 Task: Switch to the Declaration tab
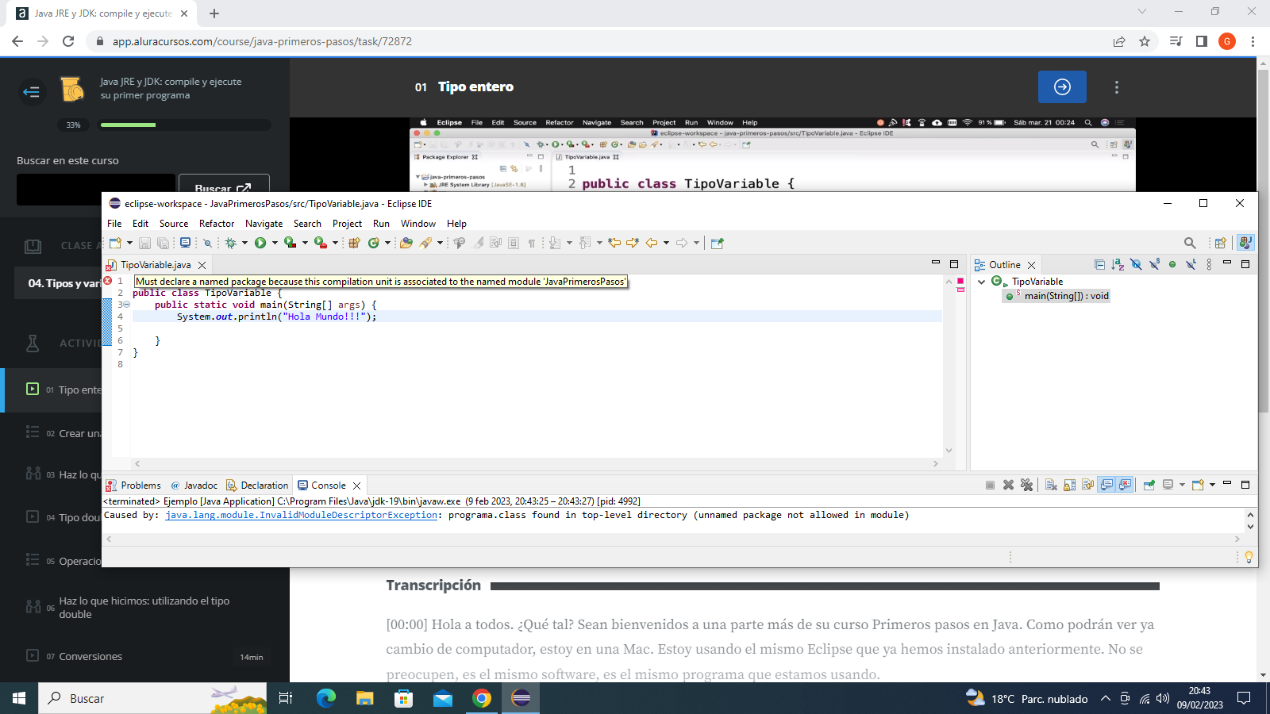(257, 486)
